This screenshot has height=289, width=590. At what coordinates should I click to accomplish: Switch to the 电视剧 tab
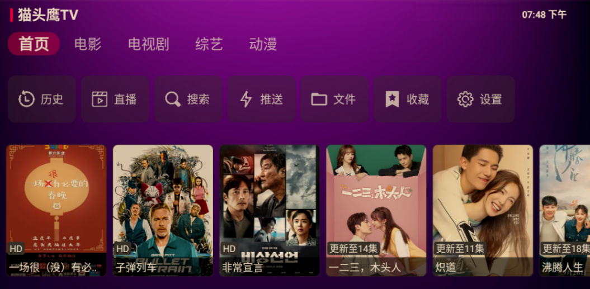(x=148, y=44)
